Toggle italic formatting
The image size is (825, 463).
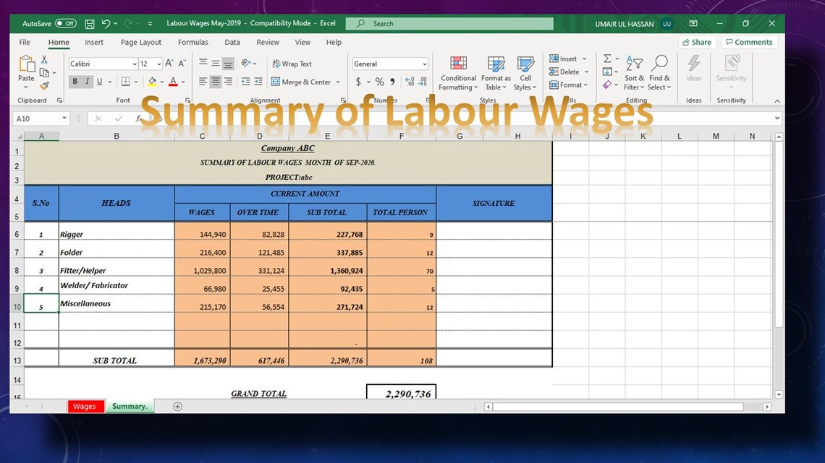point(88,82)
